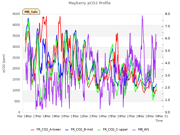Click the Mar 23 date label

(x=88, y=116)
